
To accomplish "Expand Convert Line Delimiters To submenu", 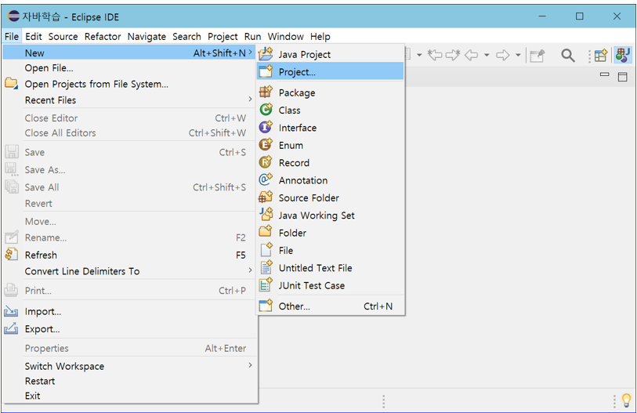I will (250, 270).
